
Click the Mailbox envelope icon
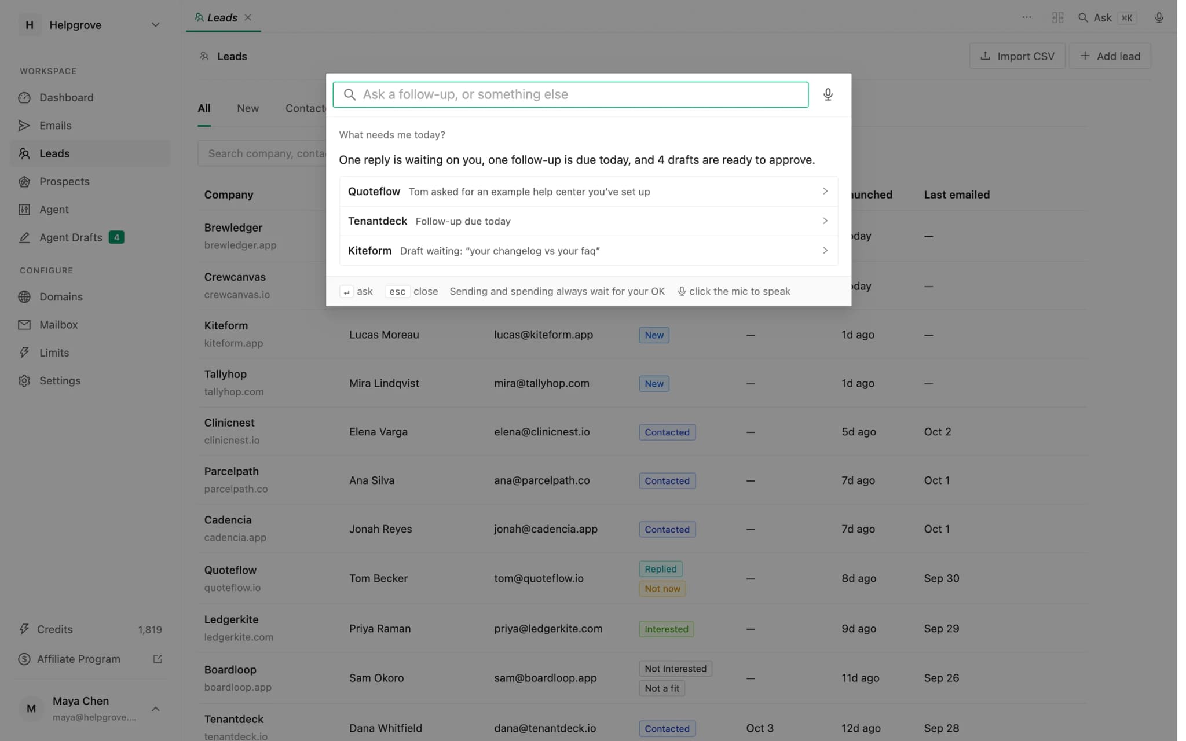24,324
